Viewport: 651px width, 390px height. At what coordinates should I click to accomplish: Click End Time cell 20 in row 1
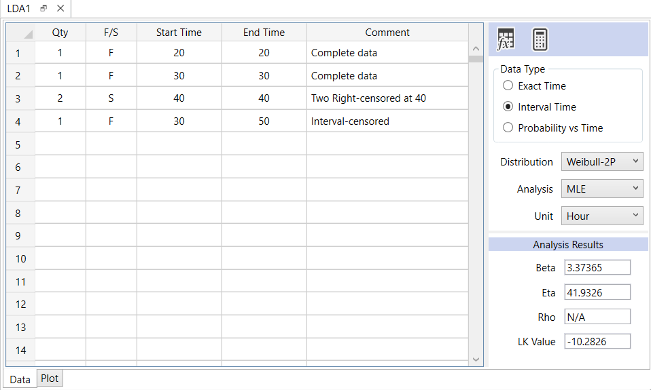point(264,53)
